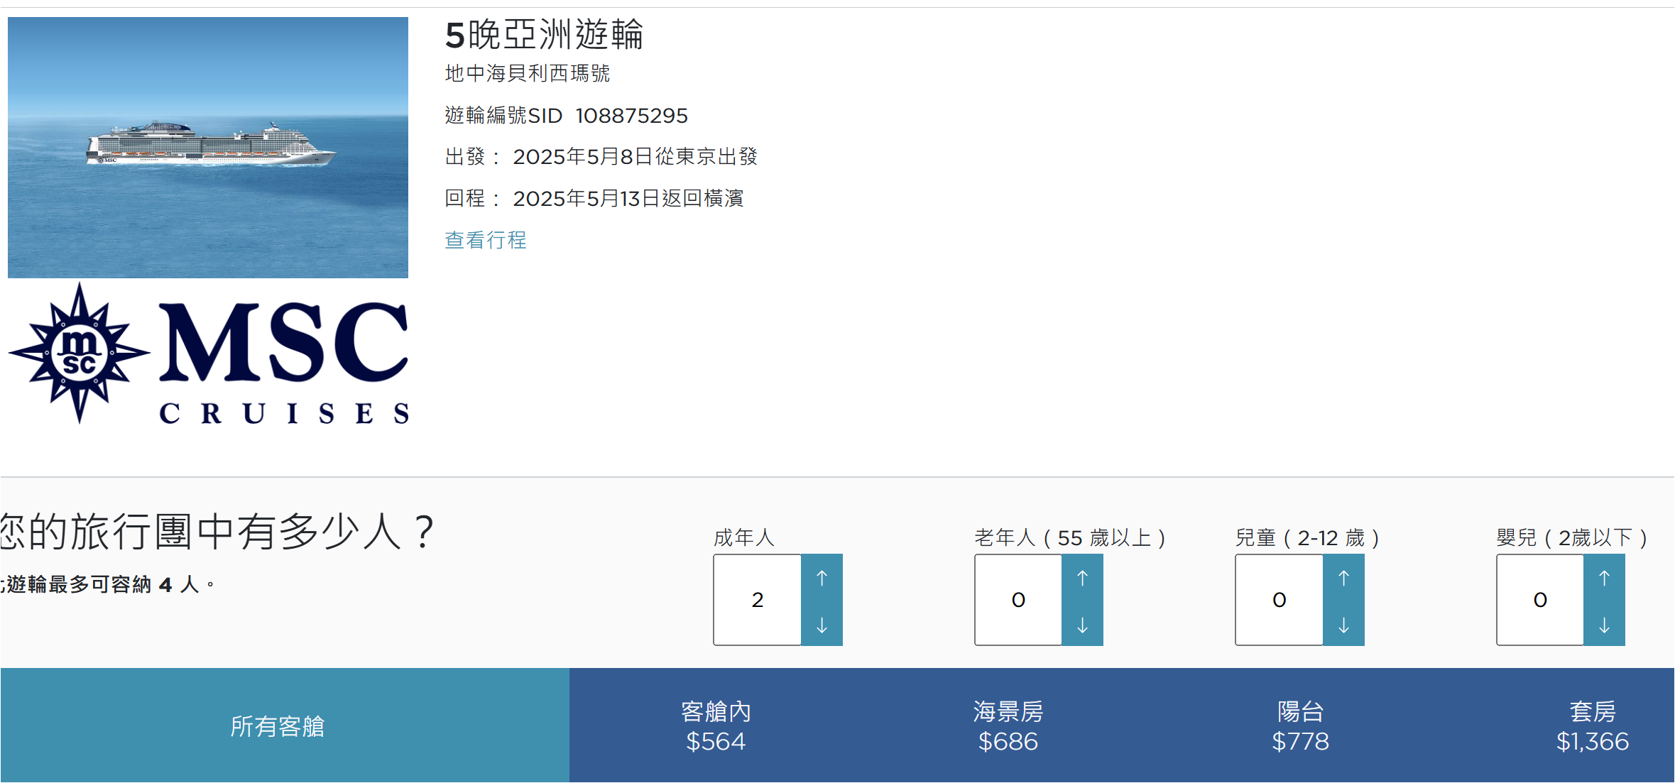
Task: Decrease senior (55 歲以上) count down arrow
Action: pyautogui.click(x=1082, y=625)
